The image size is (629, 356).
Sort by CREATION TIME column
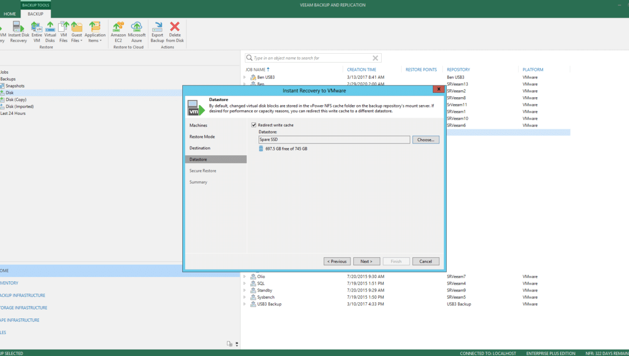(361, 70)
